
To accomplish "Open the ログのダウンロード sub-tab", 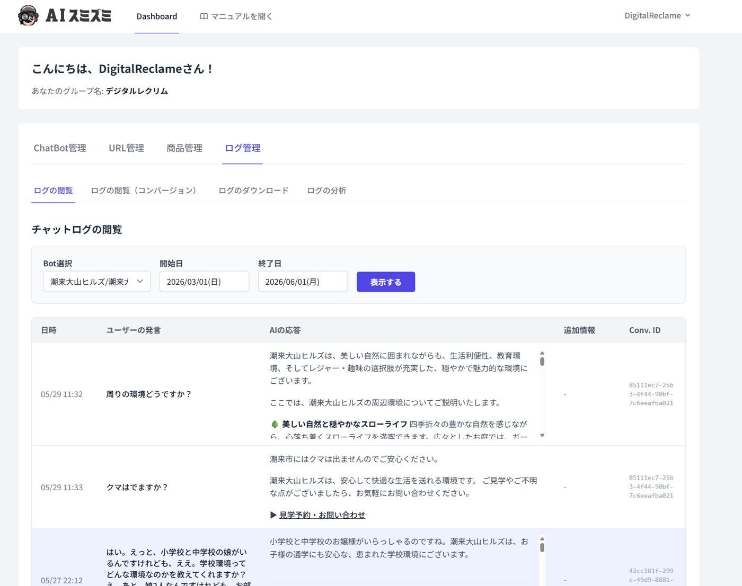I will click(x=254, y=191).
